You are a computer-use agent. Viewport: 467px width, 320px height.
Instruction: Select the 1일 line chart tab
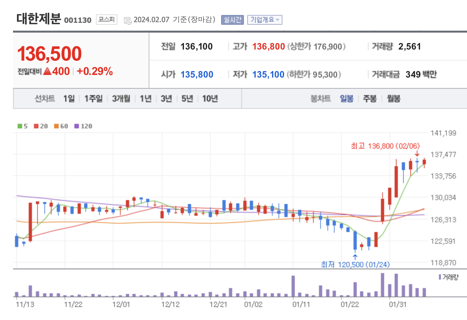click(69, 98)
